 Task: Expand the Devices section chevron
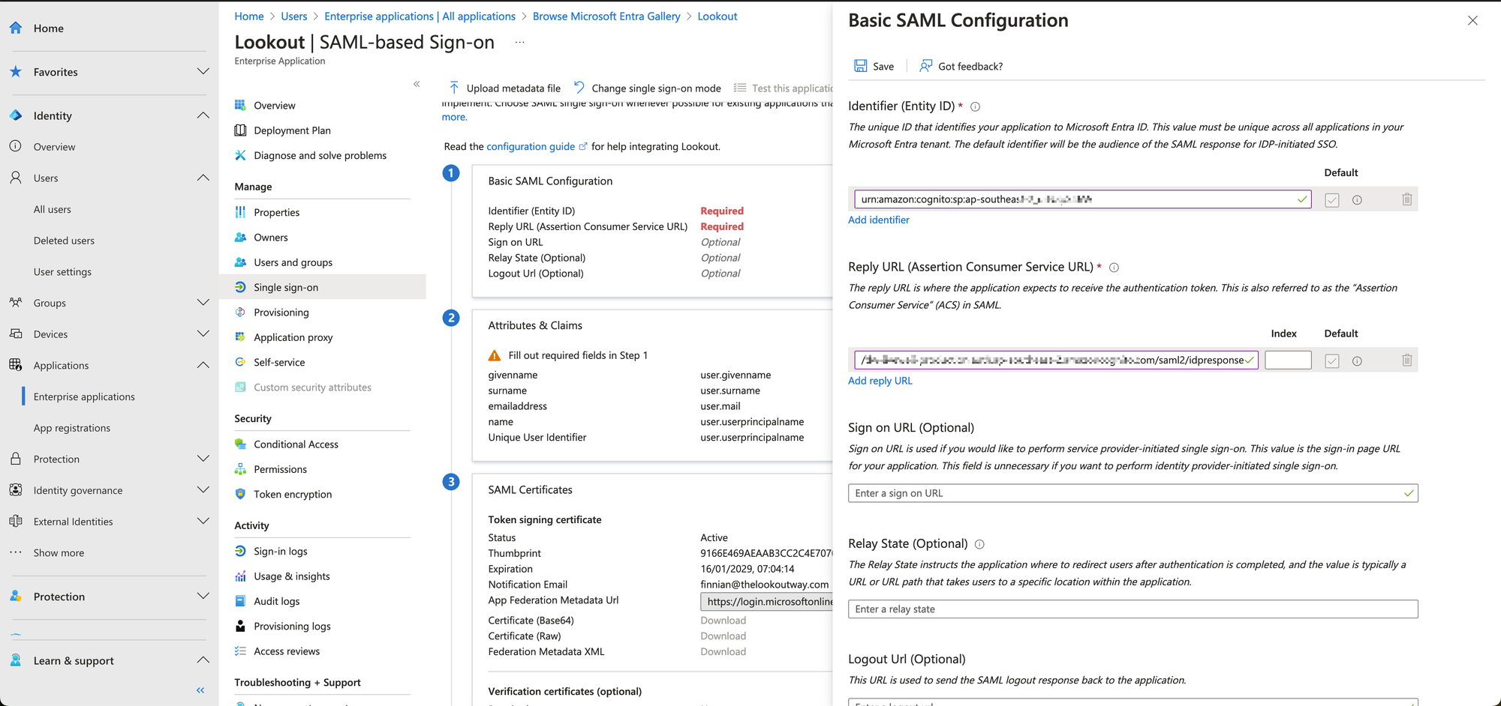click(x=203, y=334)
